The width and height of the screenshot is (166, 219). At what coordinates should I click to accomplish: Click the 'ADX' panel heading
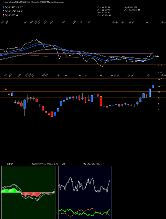[63, 164]
